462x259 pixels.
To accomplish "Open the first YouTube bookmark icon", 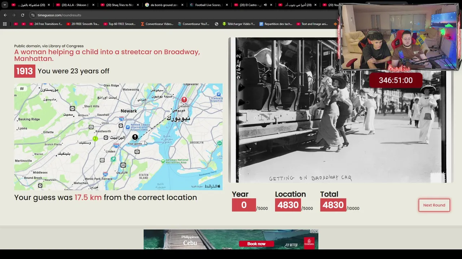I will (16, 24).
